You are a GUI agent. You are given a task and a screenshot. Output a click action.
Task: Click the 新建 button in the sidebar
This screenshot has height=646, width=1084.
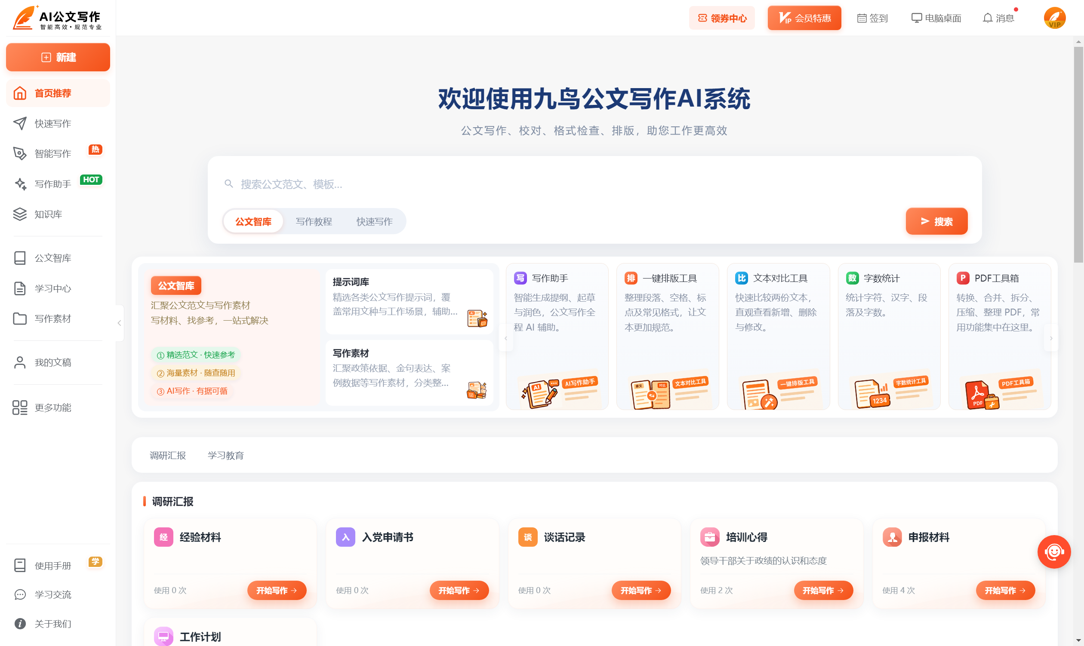pyautogui.click(x=58, y=57)
